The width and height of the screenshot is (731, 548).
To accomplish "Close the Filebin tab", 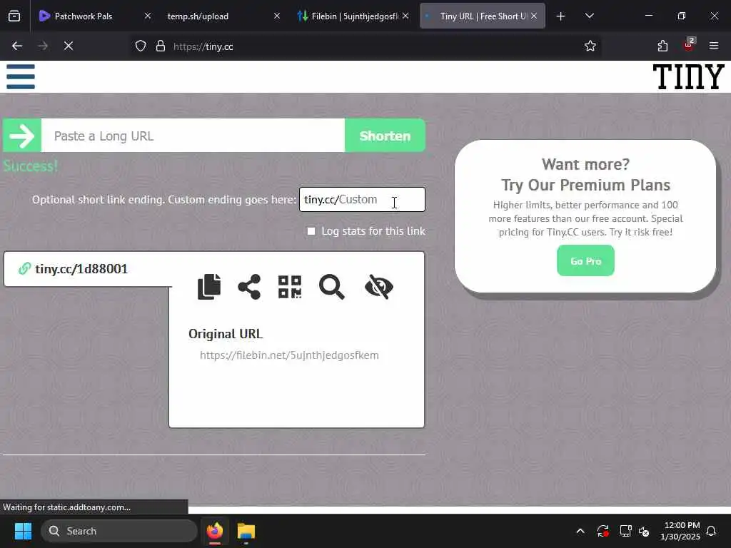I will point(405,16).
